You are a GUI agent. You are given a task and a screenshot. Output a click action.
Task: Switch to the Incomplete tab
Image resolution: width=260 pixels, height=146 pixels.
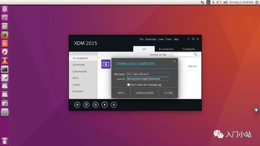(x=166, y=49)
